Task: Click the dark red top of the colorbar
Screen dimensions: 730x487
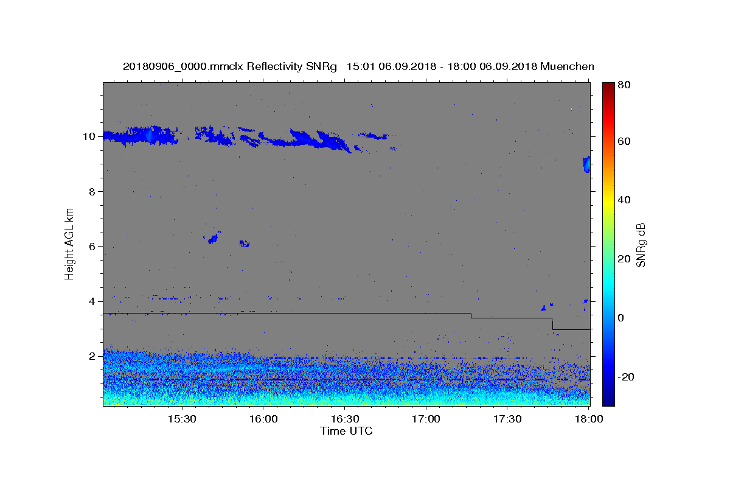Action: pos(608,86)
